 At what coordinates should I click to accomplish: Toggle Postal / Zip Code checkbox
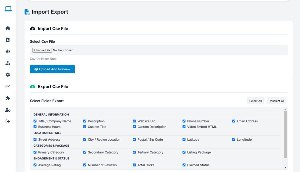coord(134,139)
